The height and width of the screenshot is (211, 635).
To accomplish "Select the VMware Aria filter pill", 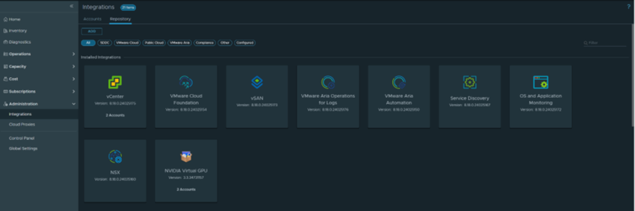I will (180, 43).
